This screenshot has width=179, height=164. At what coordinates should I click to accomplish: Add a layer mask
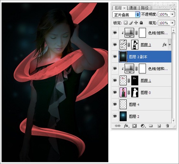coord(134,126)
